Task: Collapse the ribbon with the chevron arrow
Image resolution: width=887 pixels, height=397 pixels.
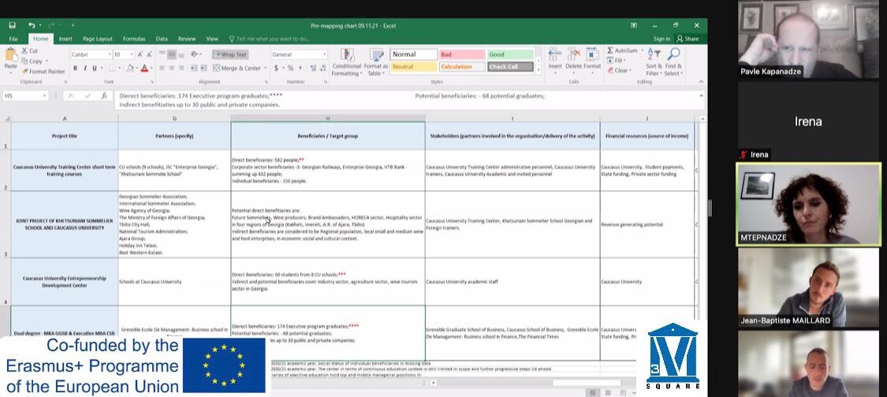Action: [702, 82]
